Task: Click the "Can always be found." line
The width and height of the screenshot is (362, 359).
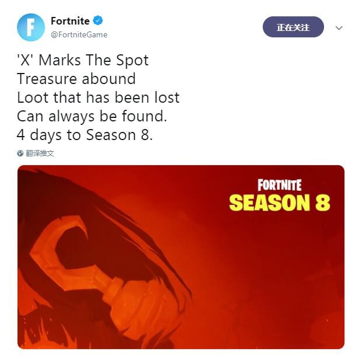Action: click(92, 116)
